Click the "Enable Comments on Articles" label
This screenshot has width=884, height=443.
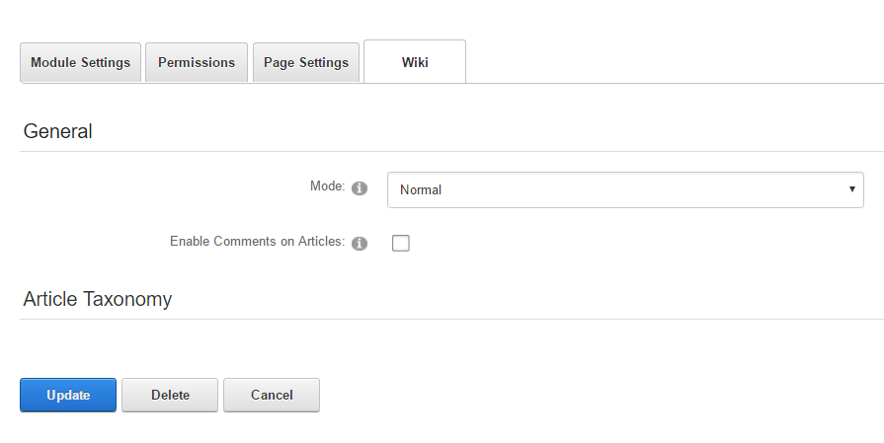tap(257, 241)
